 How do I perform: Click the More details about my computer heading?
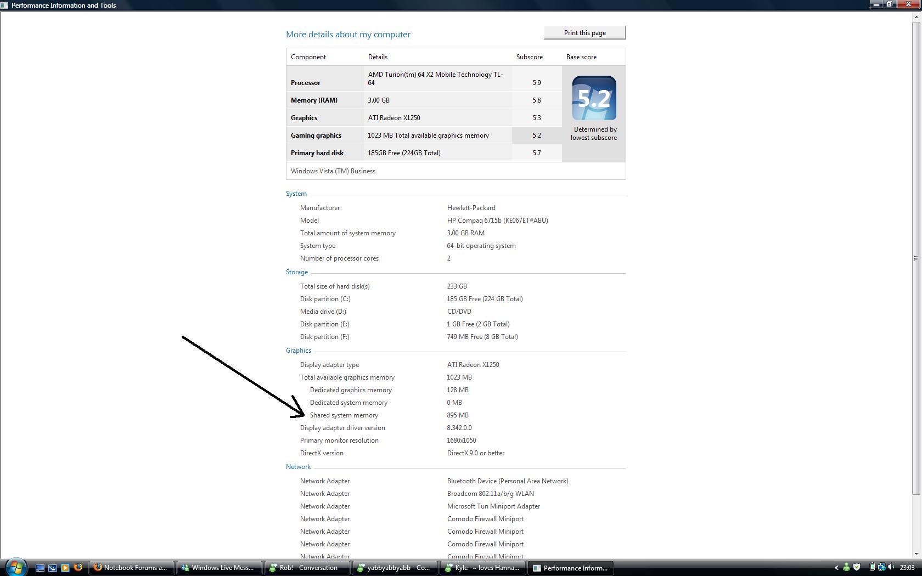pyautogui.click(x=348, y=34)
